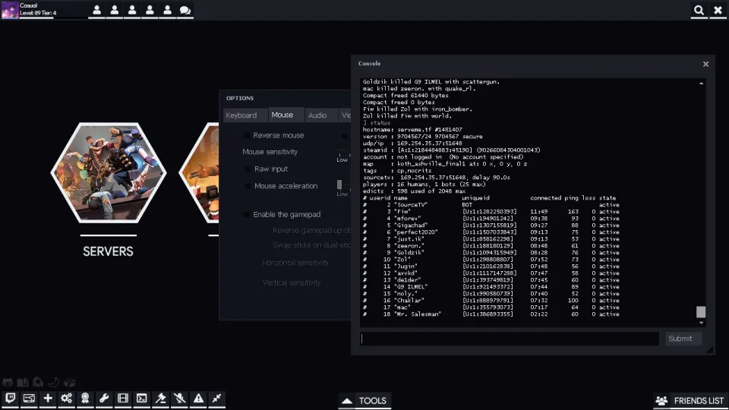Click the warning triangle report icon
The width and height of the screenshot is (729, 410).
pos(198,398)
